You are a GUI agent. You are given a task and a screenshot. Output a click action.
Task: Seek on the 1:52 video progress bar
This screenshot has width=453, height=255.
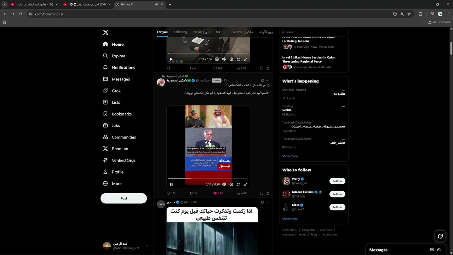click(208, 53)
